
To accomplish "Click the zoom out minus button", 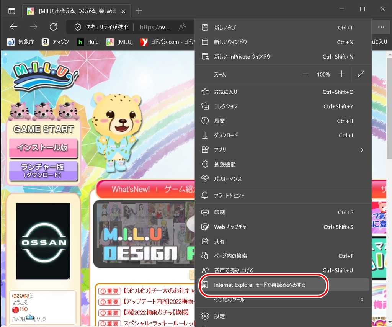I will [x=305, y=74].
